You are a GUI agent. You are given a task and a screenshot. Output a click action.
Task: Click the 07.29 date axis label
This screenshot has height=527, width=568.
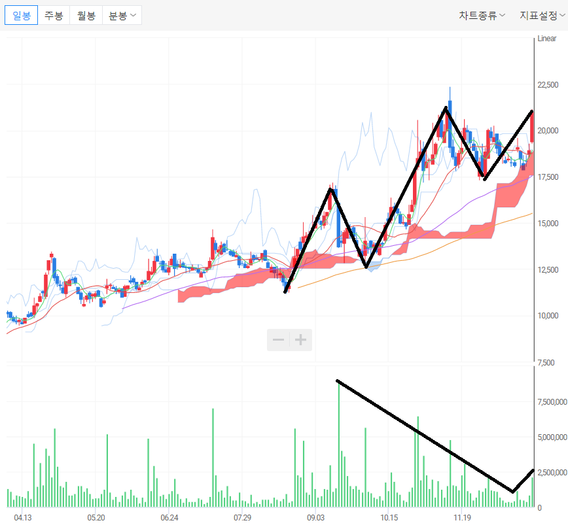pyautogui.click(x=242, y=518)
